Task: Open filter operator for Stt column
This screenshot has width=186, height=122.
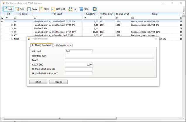Action: tap(6, 18)
